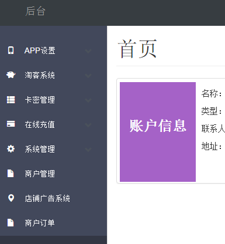
Task: Expand the 淘客系统 submenu chevron
Action: tap(88, 76)
